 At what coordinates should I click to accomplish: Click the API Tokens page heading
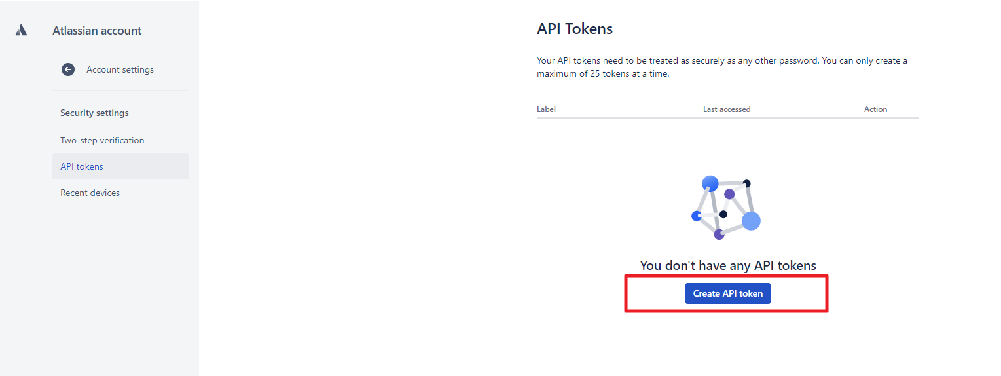tap(575, 29)
